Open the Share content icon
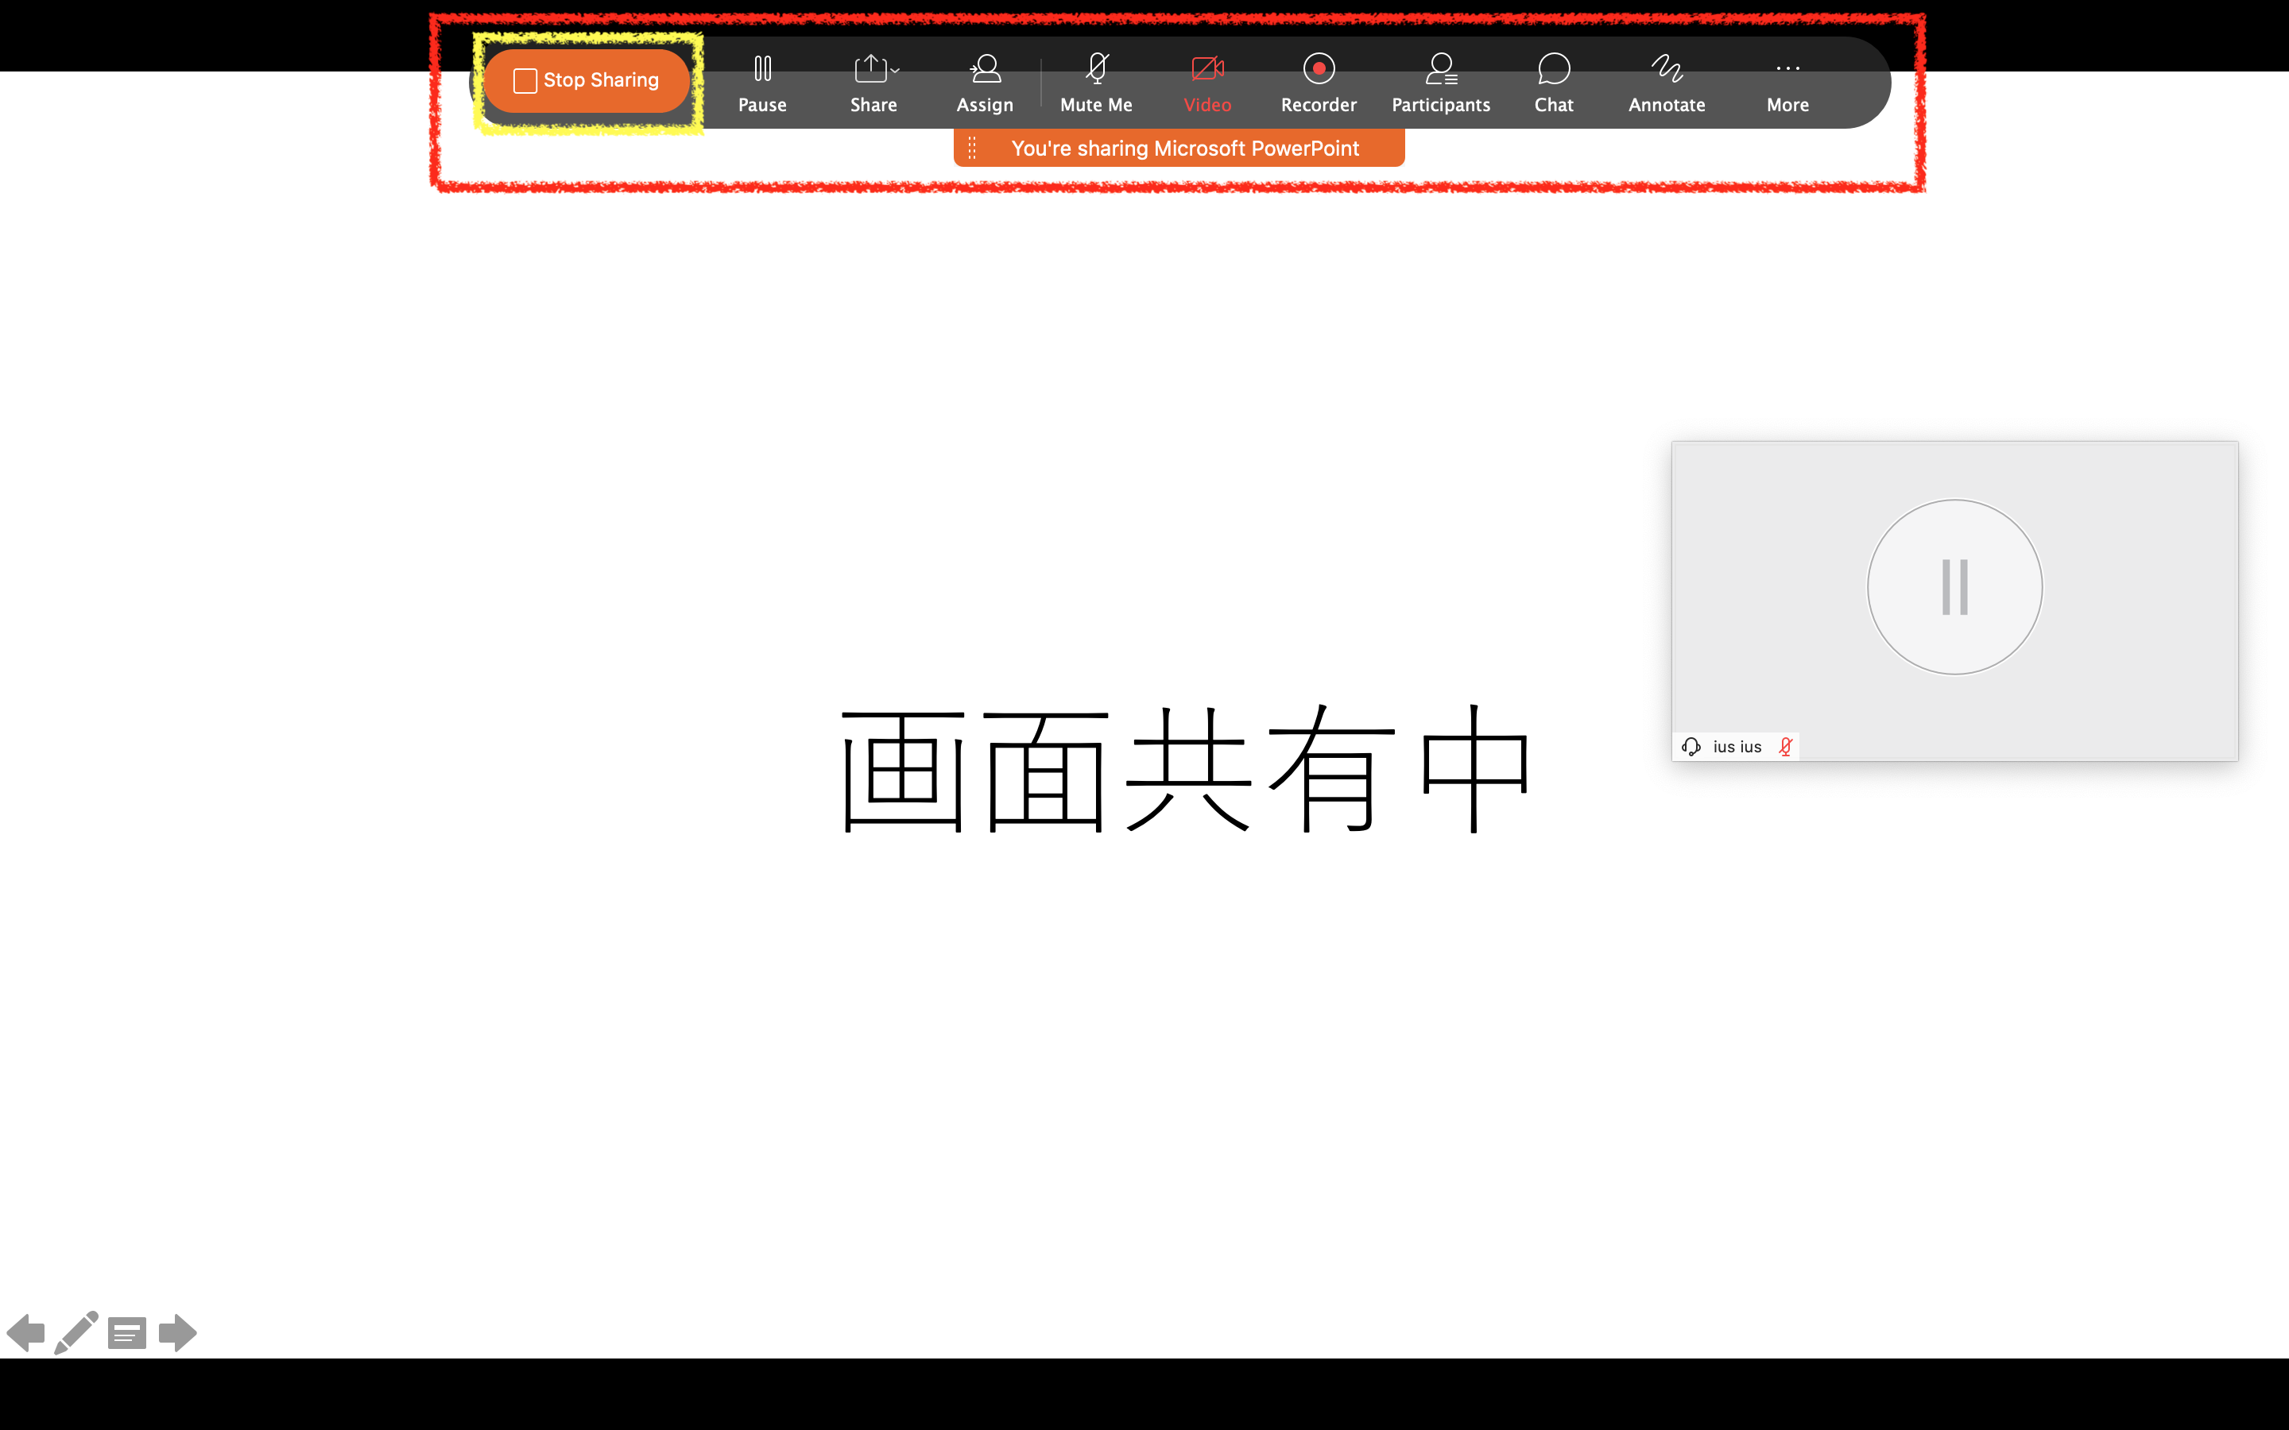 click(870, 69)
